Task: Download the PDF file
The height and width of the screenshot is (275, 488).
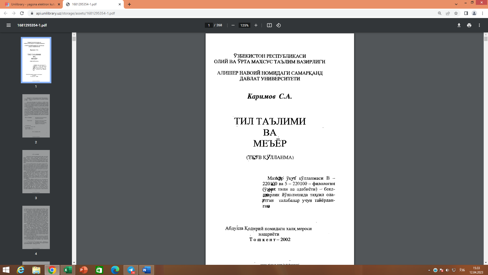Action: coord(459,25)
